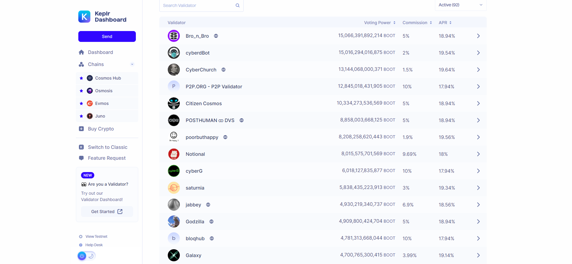
Task: Click the website icon next to CyberChurch
Action: tap(223, 70)
